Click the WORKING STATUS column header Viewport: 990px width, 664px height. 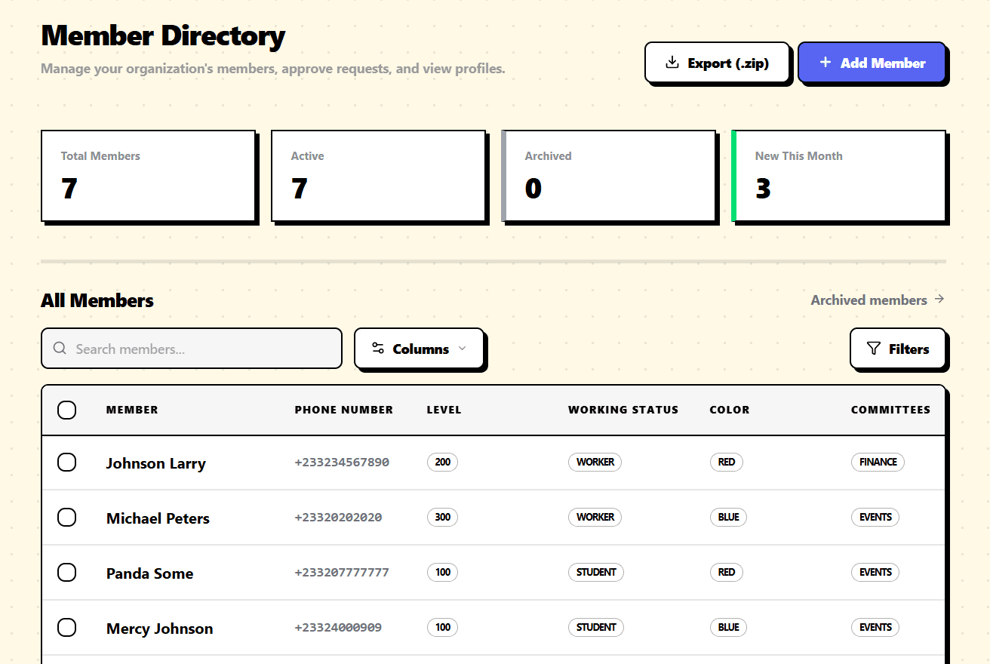click(x=623, y=410)
